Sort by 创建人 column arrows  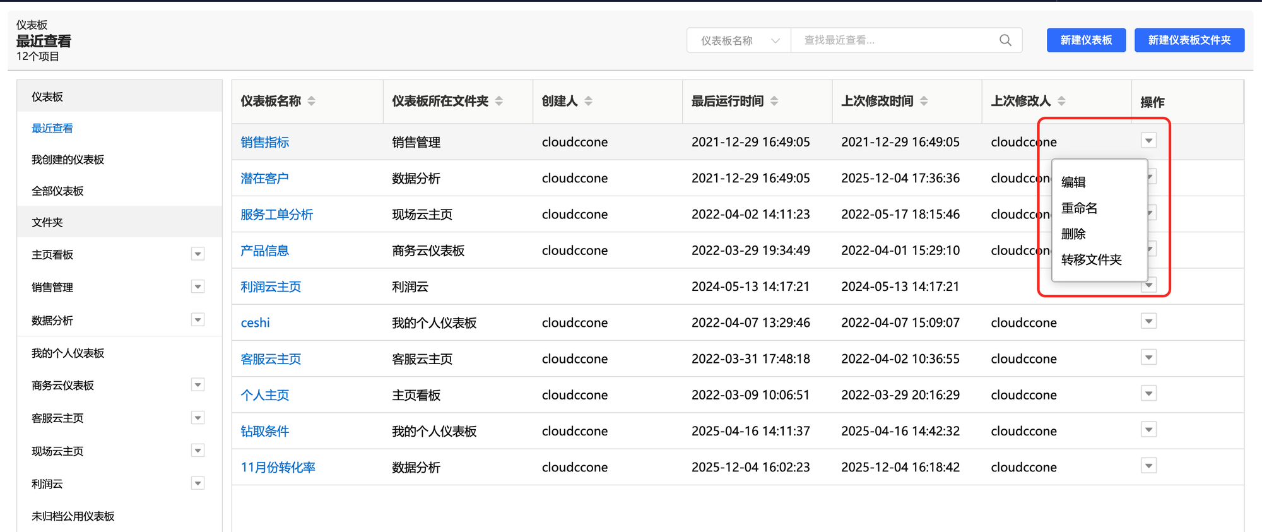point(588,101)
